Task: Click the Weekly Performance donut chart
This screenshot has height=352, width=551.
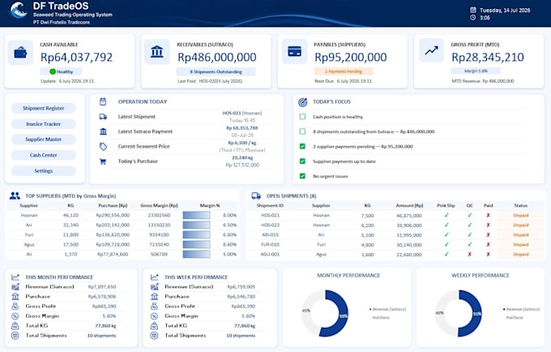Action: pos(459,313)
